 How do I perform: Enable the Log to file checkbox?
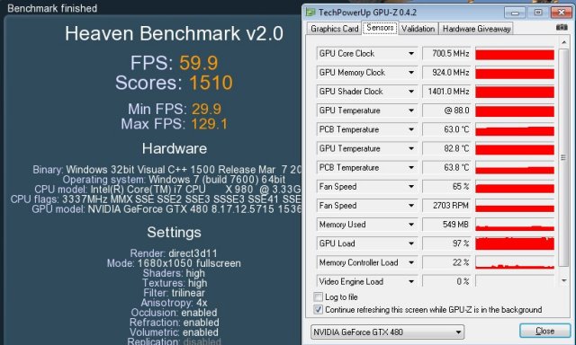click(318, 296)
